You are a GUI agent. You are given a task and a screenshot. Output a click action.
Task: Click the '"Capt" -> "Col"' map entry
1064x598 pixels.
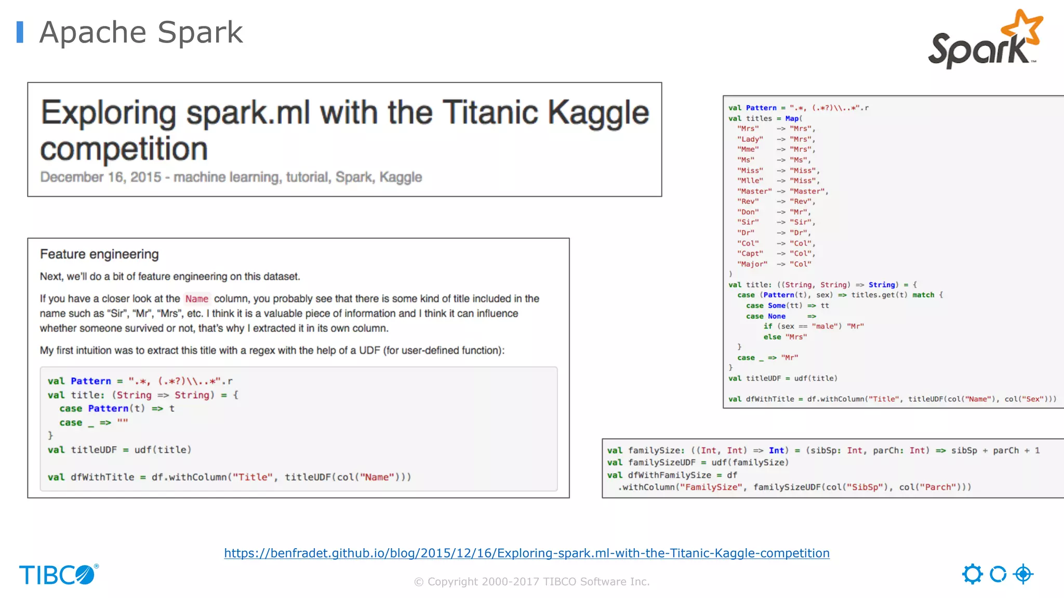pyautogui.click(x=776, y=254)
